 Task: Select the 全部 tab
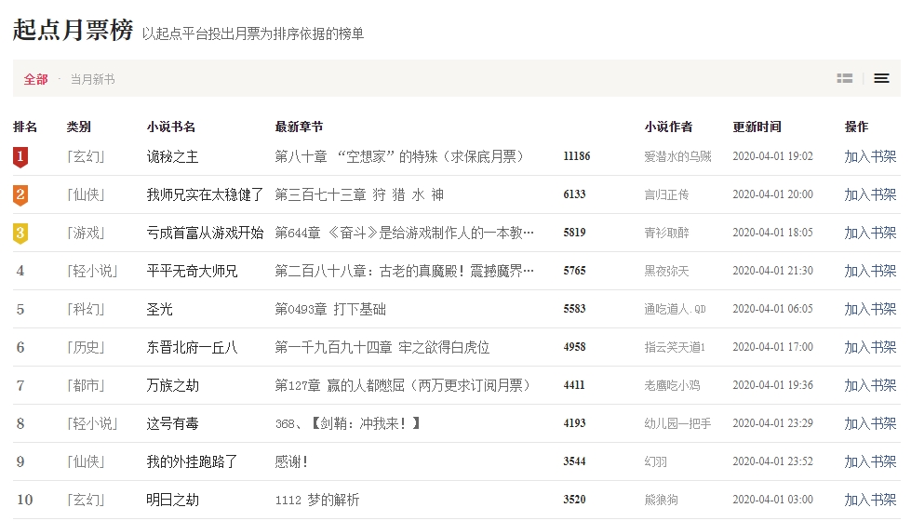coord(36,80)
